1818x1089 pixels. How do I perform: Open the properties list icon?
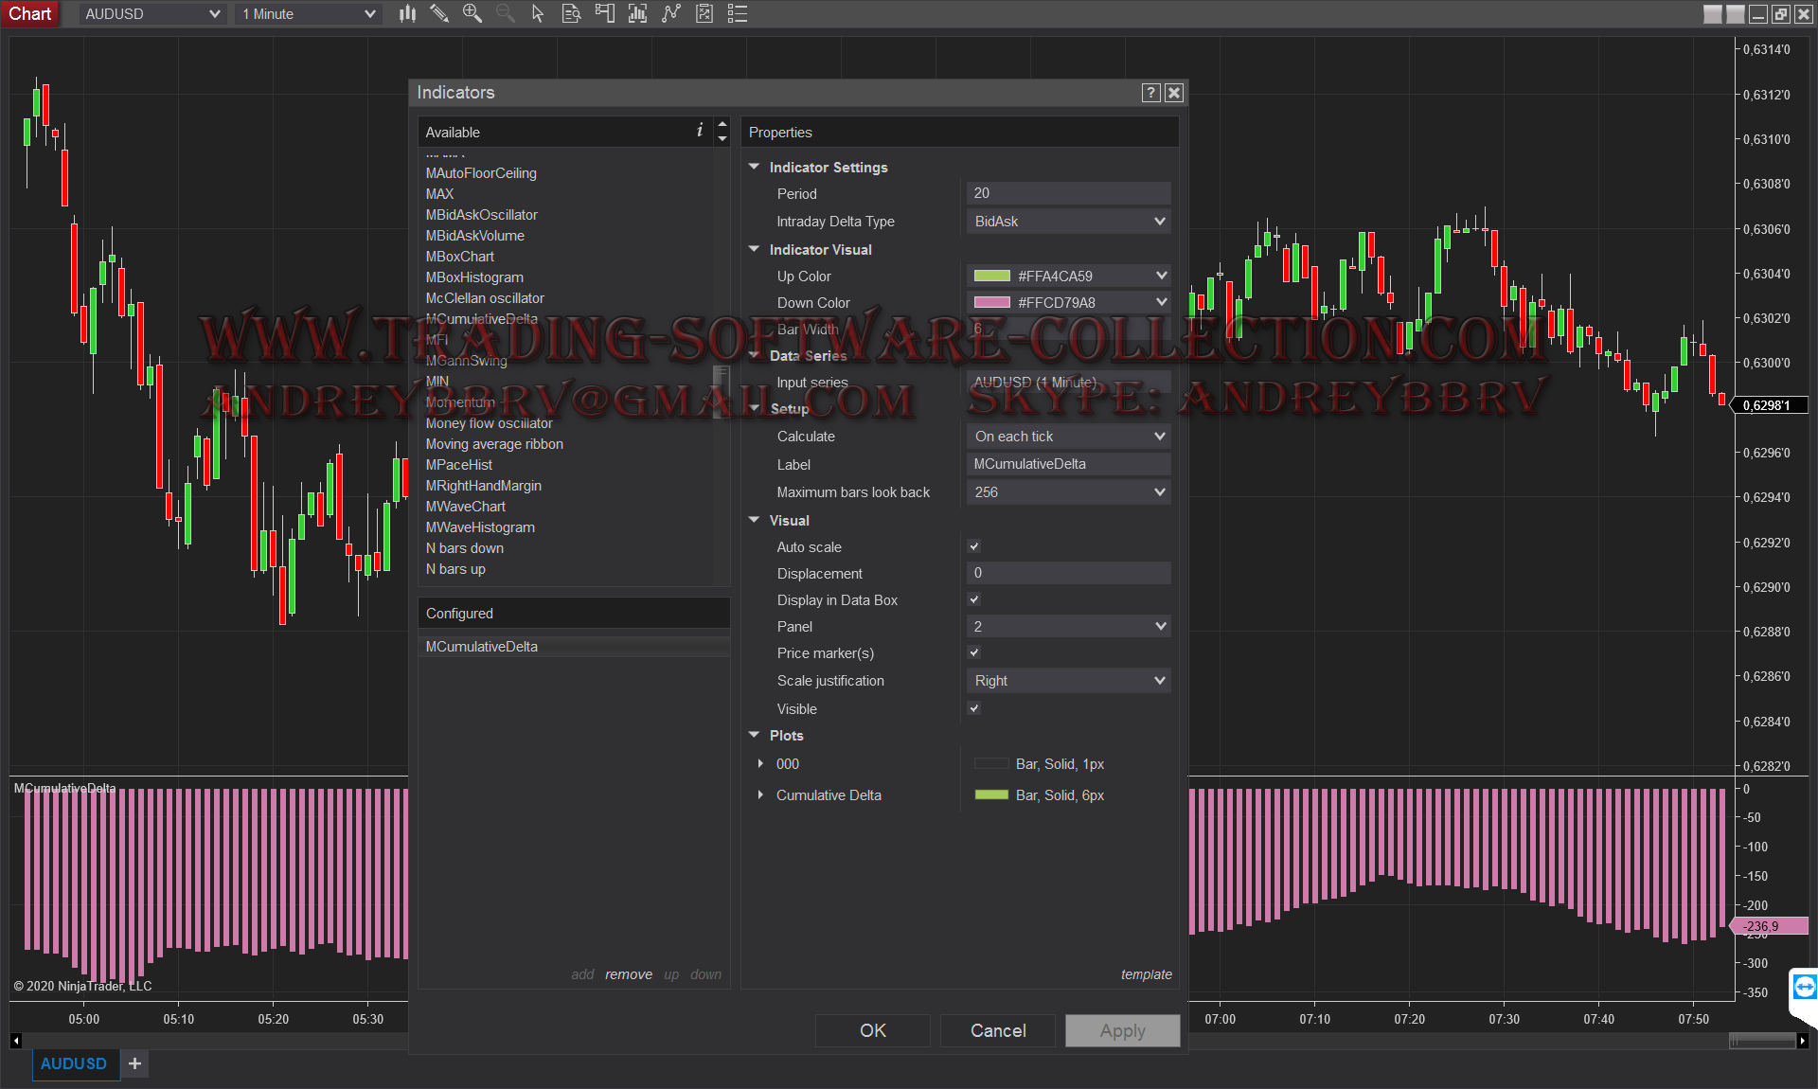738,14
